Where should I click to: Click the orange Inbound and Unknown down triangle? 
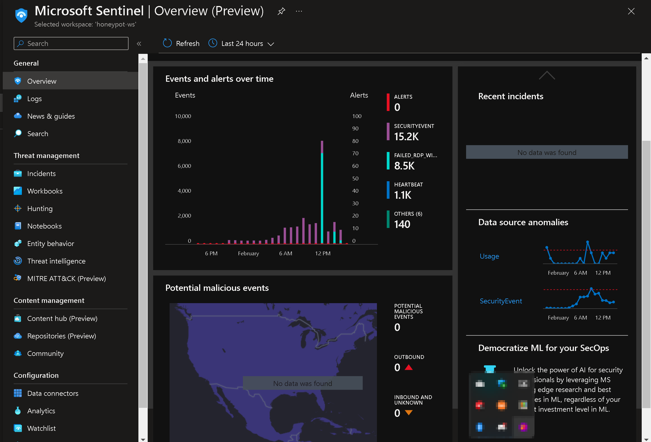(x=409, y=412)
